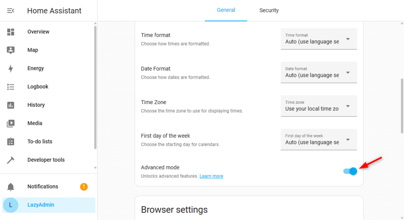Switch to the Security tab
Viewport: 404px width, 220px height.
tap(269, 10)
